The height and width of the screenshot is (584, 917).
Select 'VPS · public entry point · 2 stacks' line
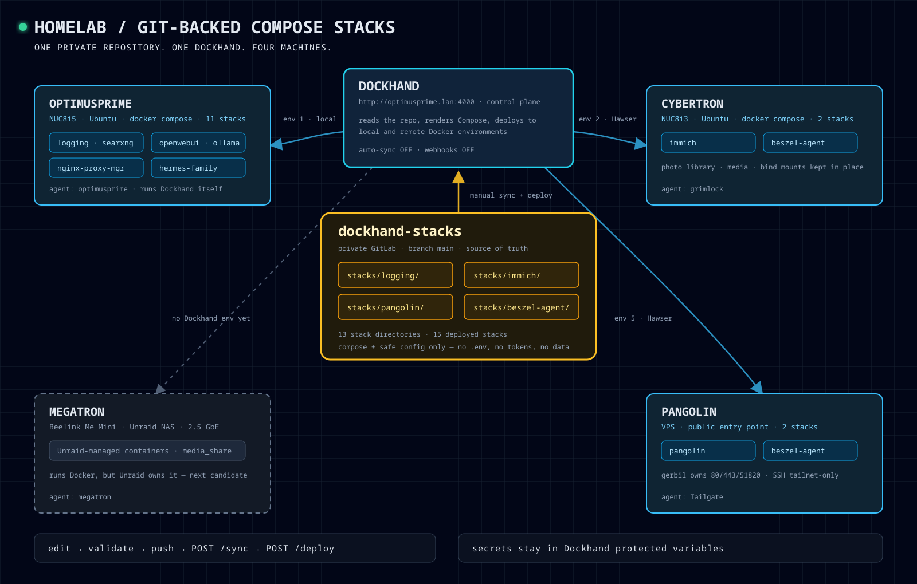click(x=739, y=427)
